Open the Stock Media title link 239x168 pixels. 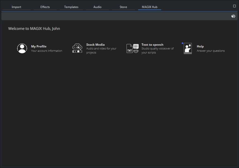[95, 45]
